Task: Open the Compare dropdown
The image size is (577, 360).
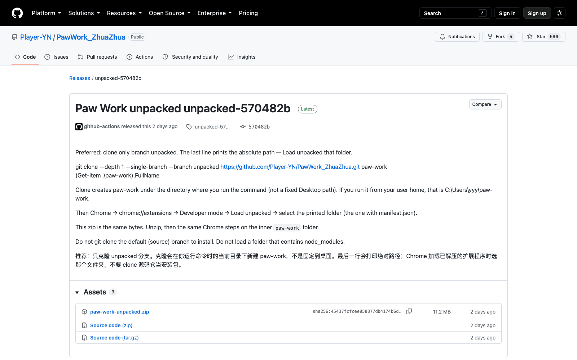Action: coord(485,104)
